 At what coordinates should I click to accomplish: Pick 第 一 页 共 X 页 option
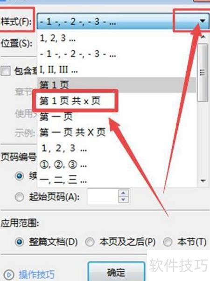pyautogui.click(x=117, y=132)
